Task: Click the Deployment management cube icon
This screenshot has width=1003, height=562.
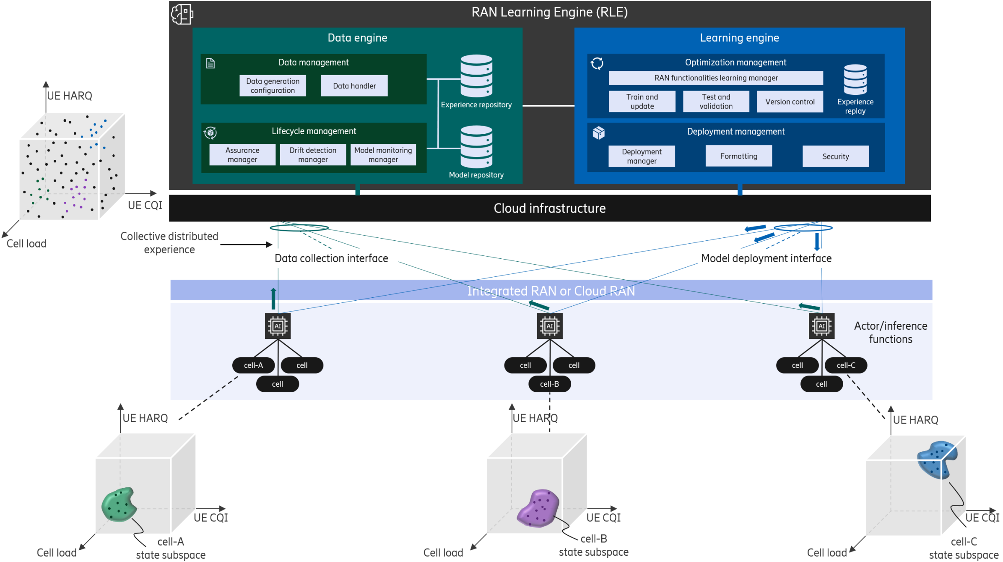Action: click(598, 133)
